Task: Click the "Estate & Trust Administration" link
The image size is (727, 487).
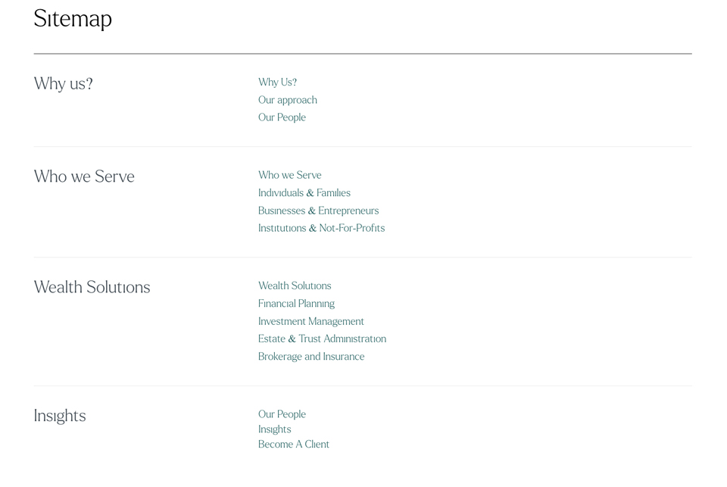Action: [x=322, y=339]
